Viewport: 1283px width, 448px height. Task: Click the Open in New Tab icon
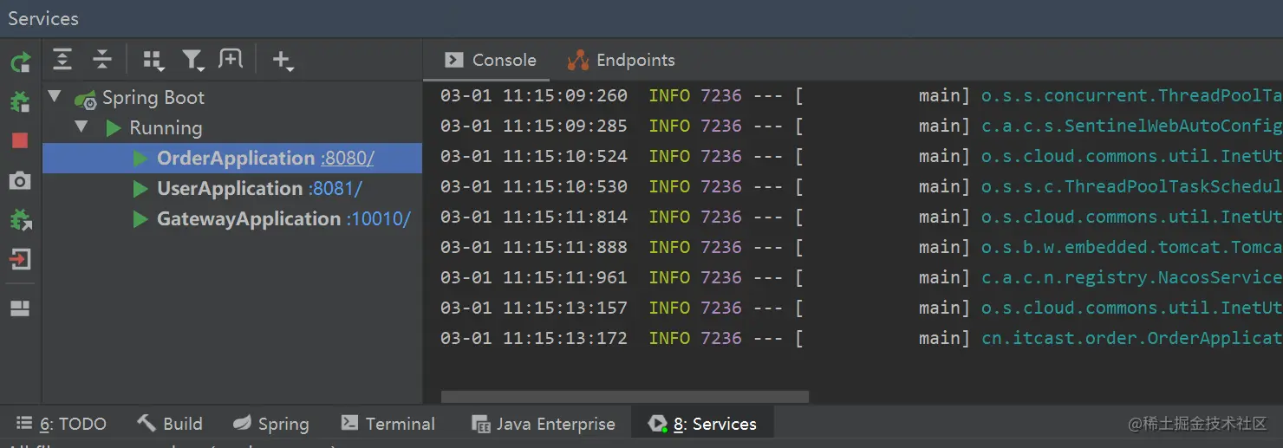tap(231, 59)
